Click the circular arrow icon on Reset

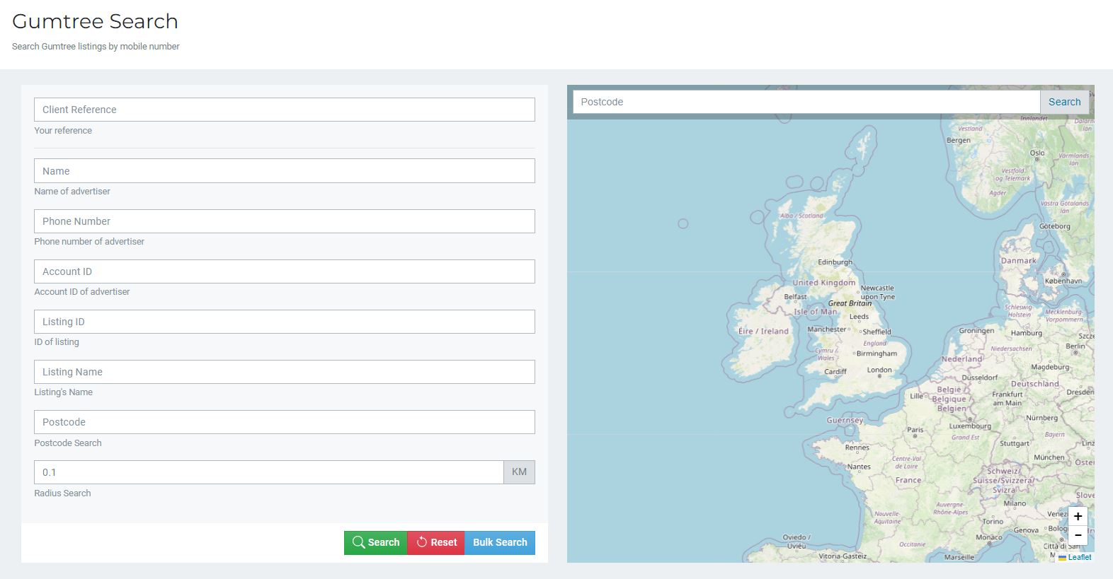pyautogui.click(x=422, y=542)
